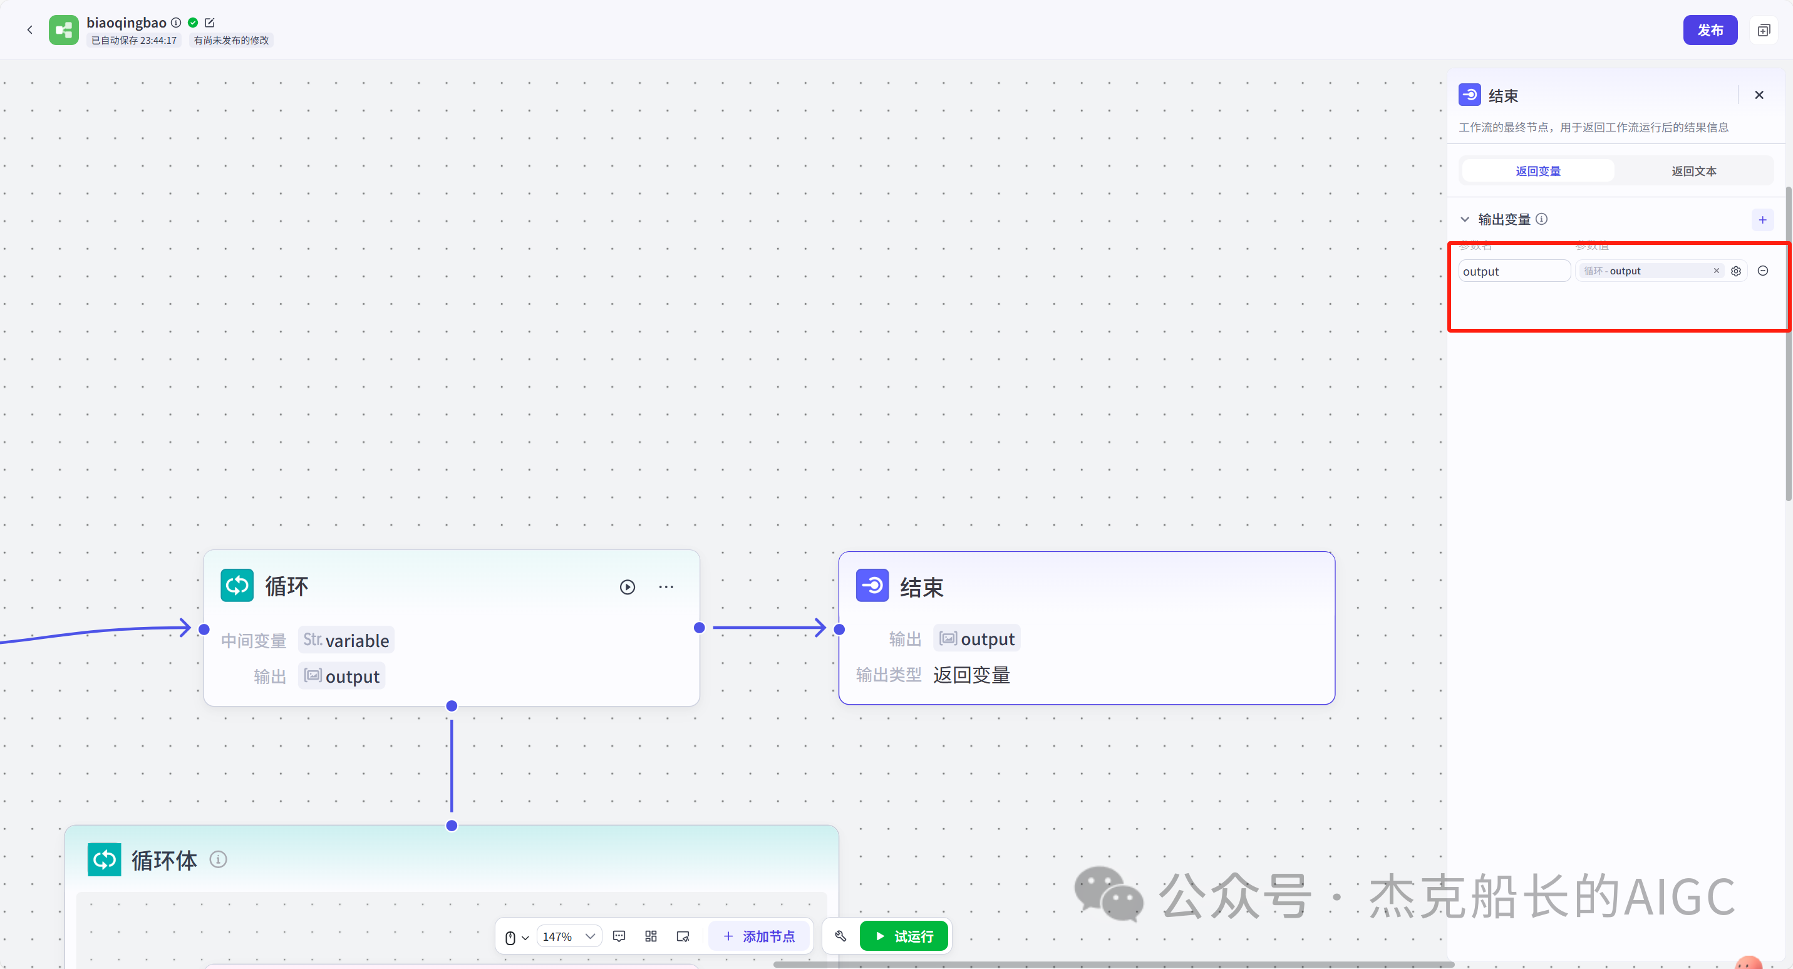Image resolution: width=1793 pixels, height=969 pixels.
Task: Collapse the 输出变量 section
Action: (x=1466, y=219)
